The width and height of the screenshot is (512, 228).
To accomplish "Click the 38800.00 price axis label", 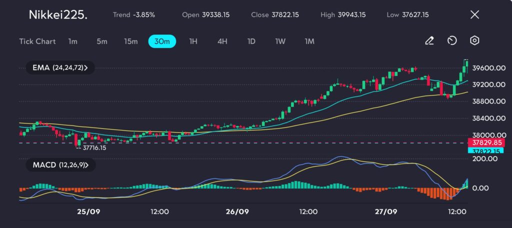I will (489, 101).
